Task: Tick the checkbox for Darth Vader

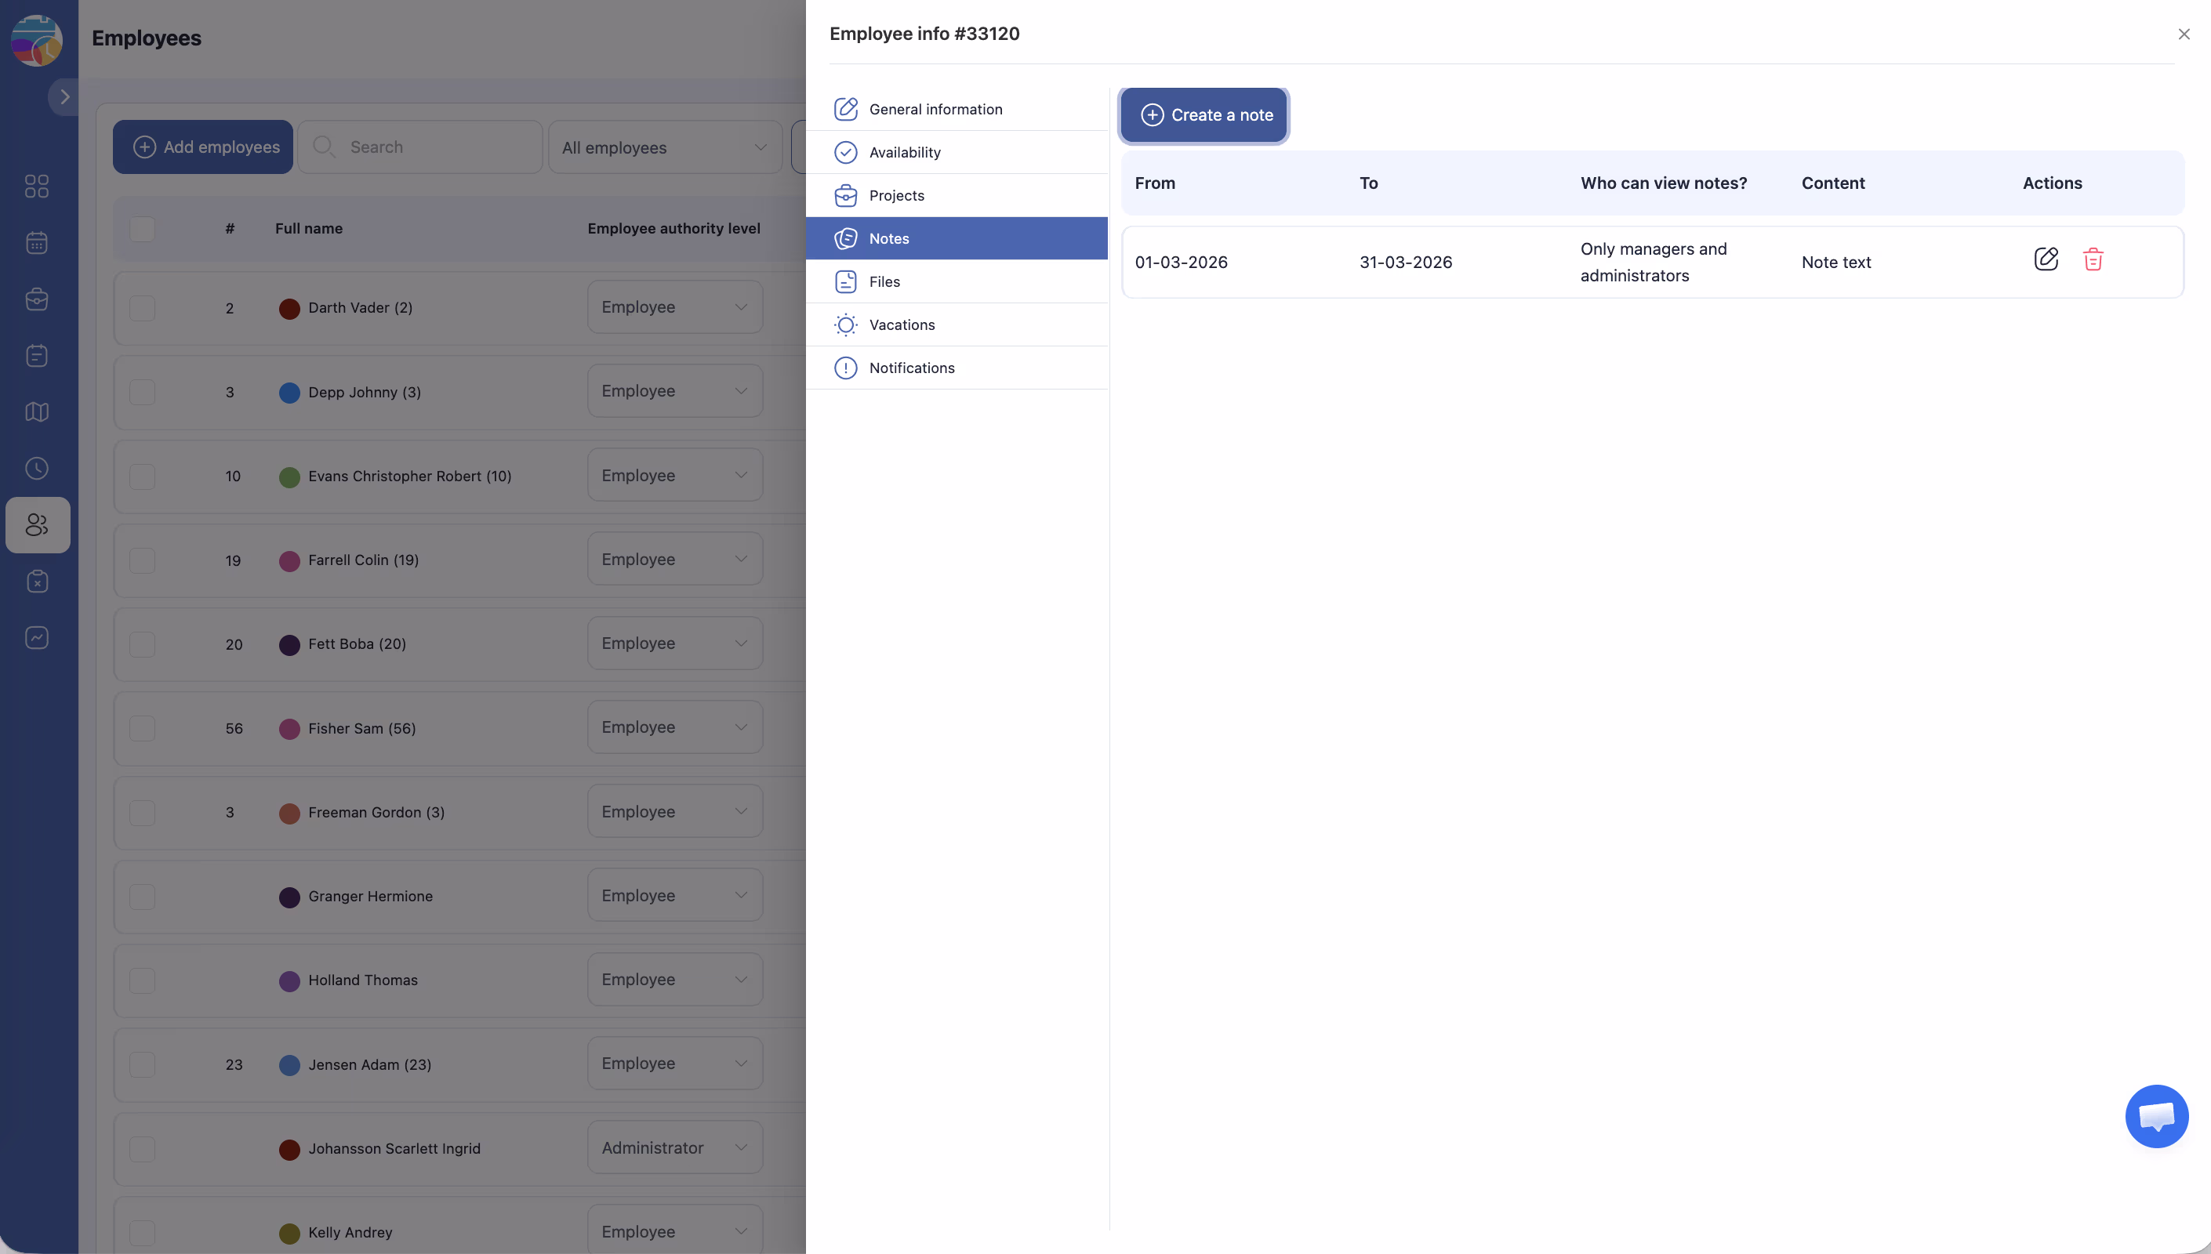Action: (142, 308)
